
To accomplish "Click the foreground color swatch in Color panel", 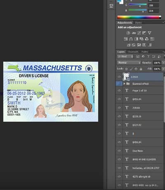I will pyautogui.click(x=119, y=1).
